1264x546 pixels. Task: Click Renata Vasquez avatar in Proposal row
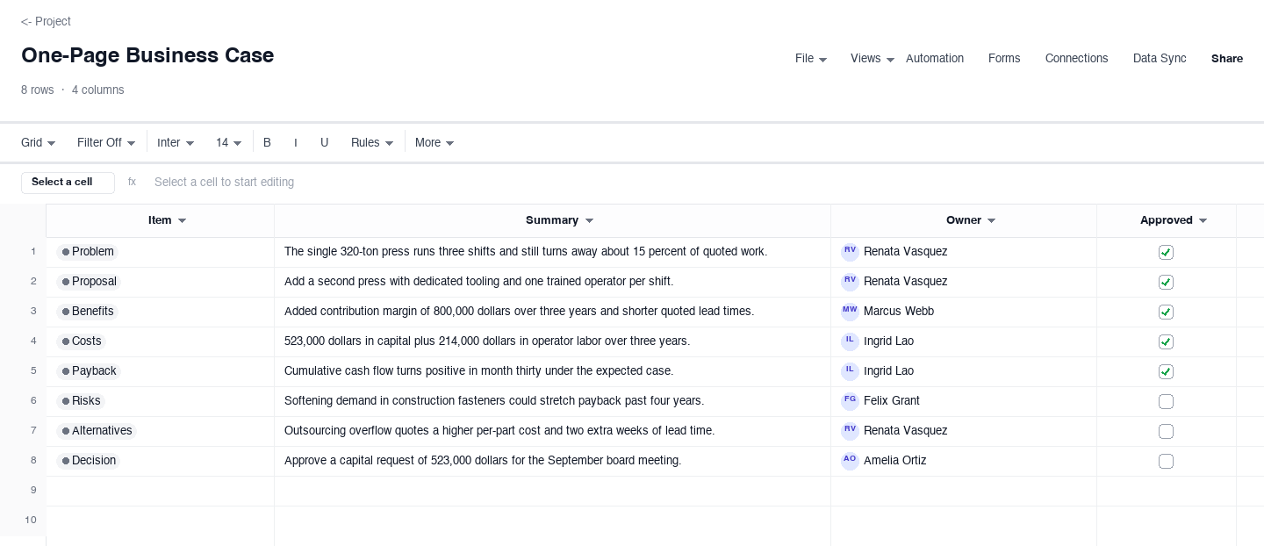[850, 282]
